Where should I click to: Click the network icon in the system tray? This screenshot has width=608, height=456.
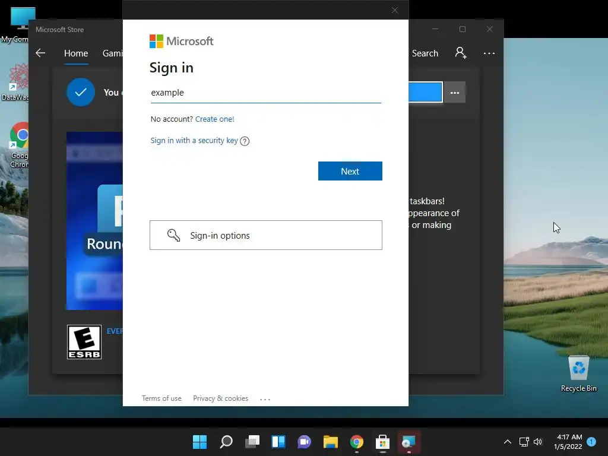click(524, 442)
